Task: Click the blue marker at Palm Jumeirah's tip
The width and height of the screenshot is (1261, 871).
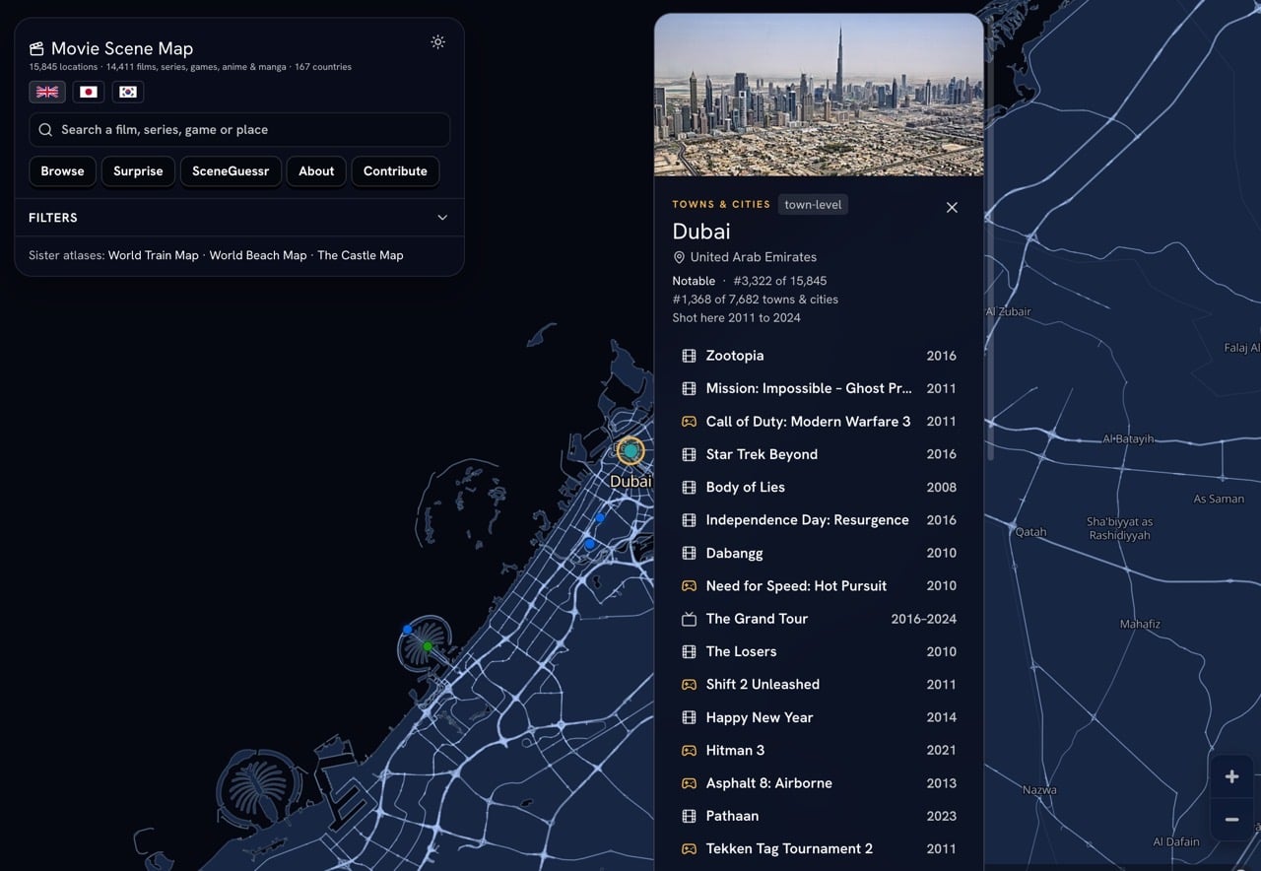Action: click(x=407, y=629)
